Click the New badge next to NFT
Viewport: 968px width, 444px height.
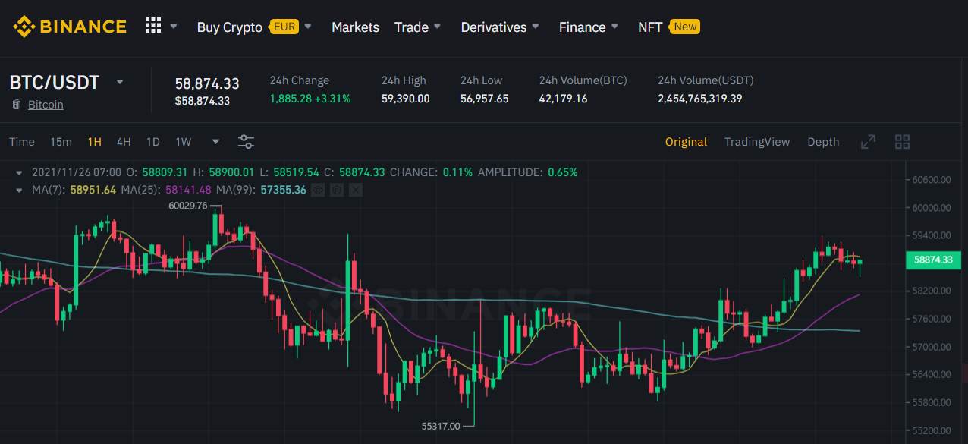tap(685, 27)
